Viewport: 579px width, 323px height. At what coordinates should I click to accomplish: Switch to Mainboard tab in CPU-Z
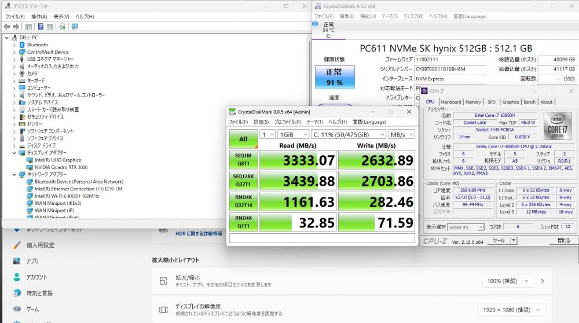450,102
